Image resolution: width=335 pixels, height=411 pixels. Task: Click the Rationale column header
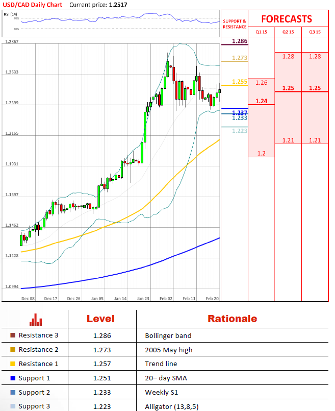click(232, 319)
